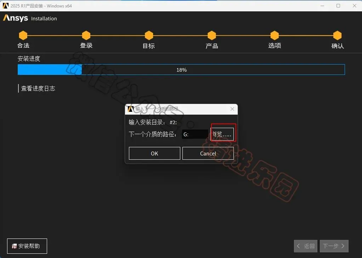Image resolution: width=362 pixels, height=258 pixels.
Task: Click the Ansys icon in window title bar
Action: [6, 6]
